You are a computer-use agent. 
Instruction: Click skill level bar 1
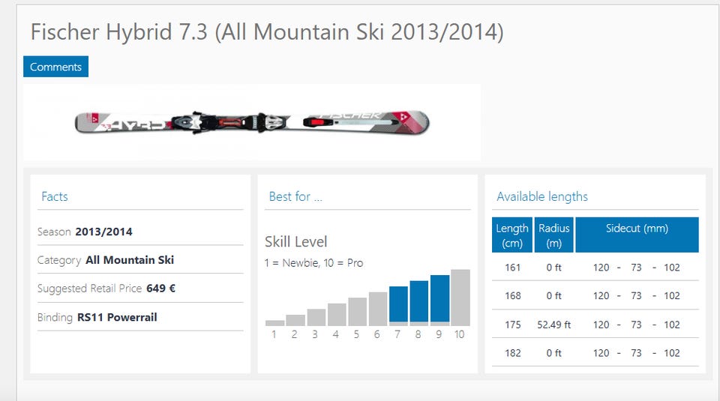(274, 322)
